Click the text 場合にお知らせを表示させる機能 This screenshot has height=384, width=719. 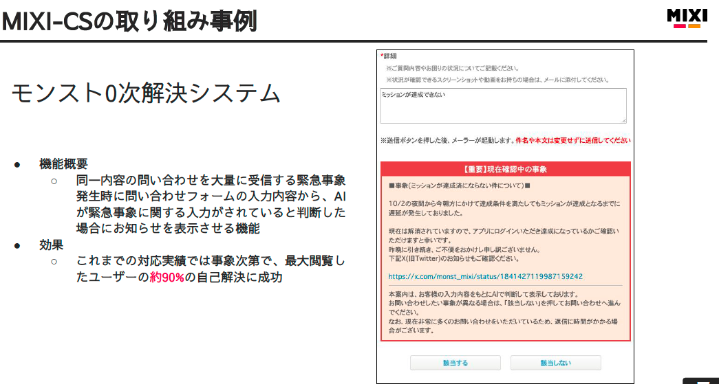pos(168,229)
